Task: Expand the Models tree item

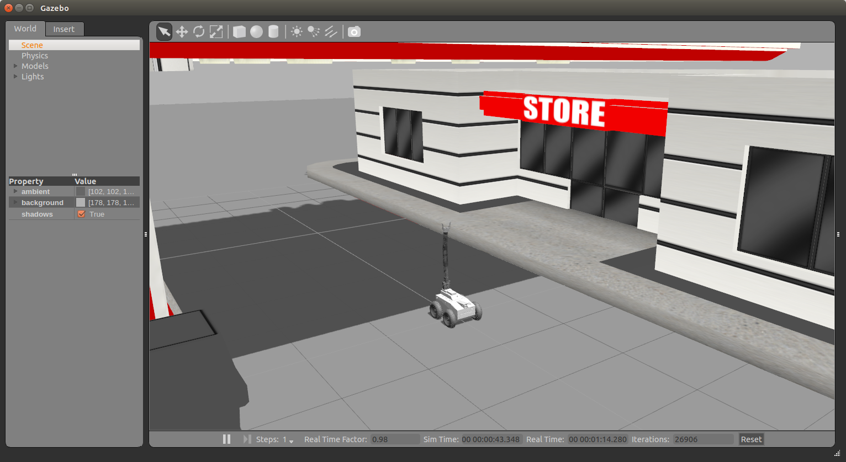Action: pyautogui.click(x=15, y=66)
